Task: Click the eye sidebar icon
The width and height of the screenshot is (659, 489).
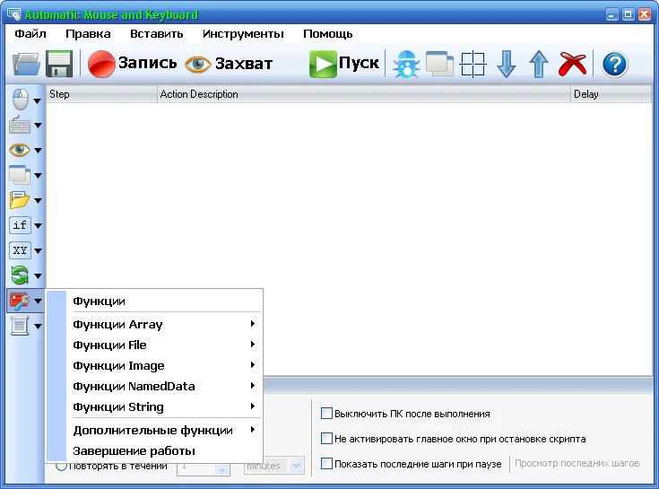Action: [20, 150]
